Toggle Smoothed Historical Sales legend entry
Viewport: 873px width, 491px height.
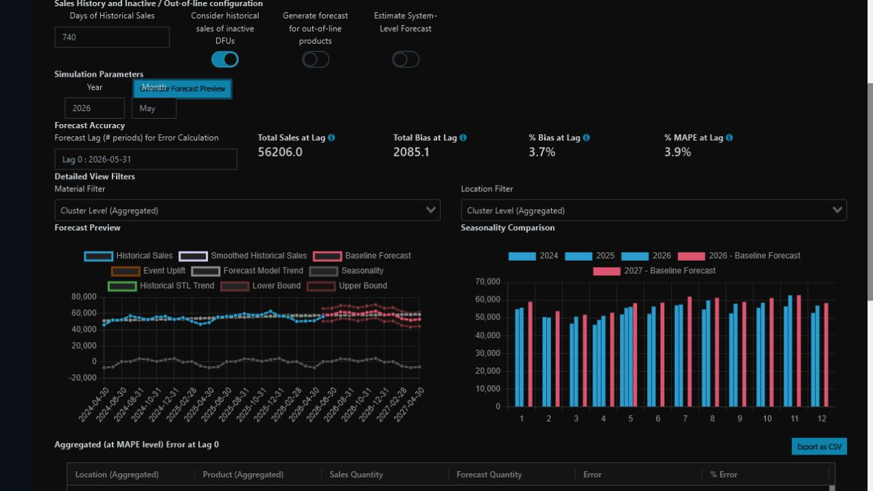(x=243, y=256)
